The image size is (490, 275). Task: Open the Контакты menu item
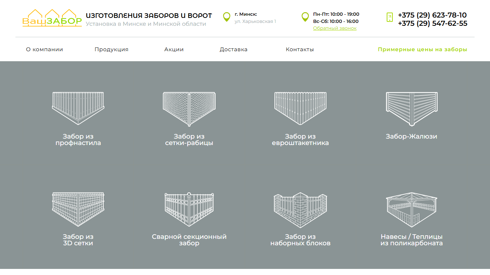coord(300,49)
